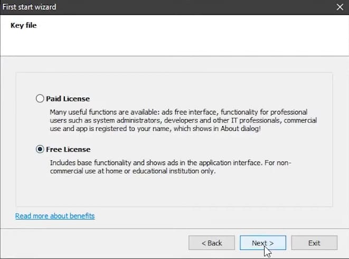349x259 pixels.
Task: Click the Free License description paragraph
Action: pyautogui.click(x=170, y=167)
